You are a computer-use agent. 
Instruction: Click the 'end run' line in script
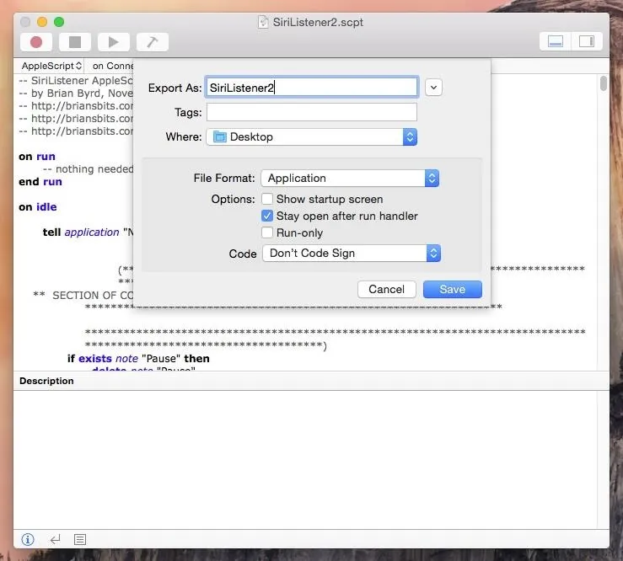[40, 182]
